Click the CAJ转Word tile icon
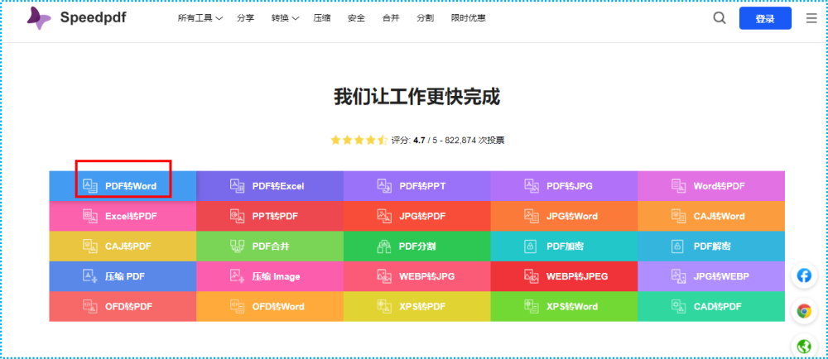828x359 pixels. 679,216
